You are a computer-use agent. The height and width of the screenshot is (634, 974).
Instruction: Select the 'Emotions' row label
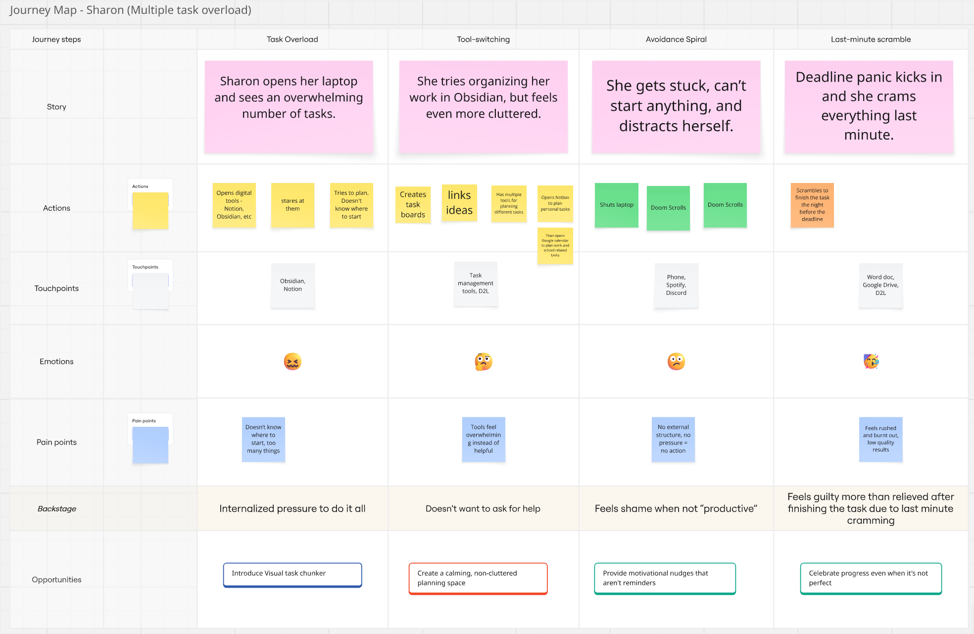tap(56, 362)
